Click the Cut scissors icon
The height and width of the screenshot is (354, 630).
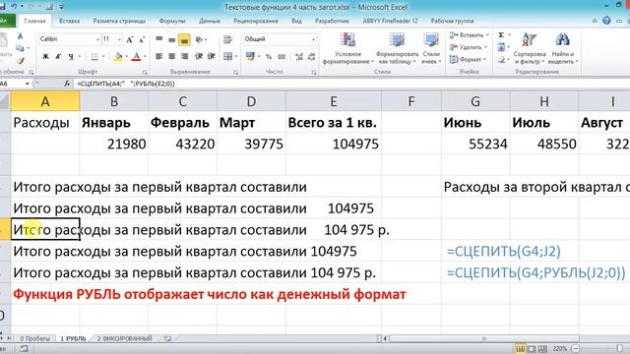coord(20,36)
